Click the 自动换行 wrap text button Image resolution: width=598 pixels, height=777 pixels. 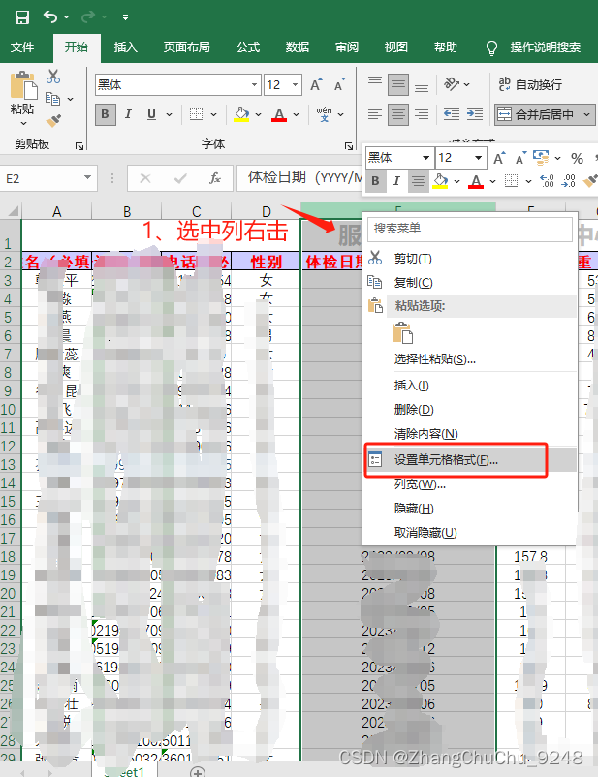530,84
